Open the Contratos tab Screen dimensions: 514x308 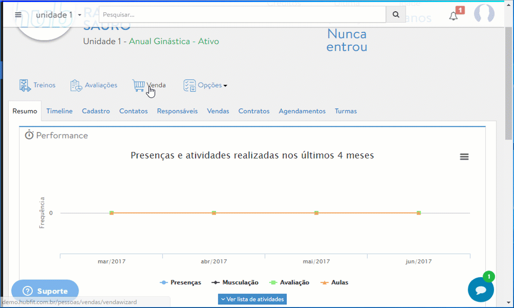[x=253, y=110]
